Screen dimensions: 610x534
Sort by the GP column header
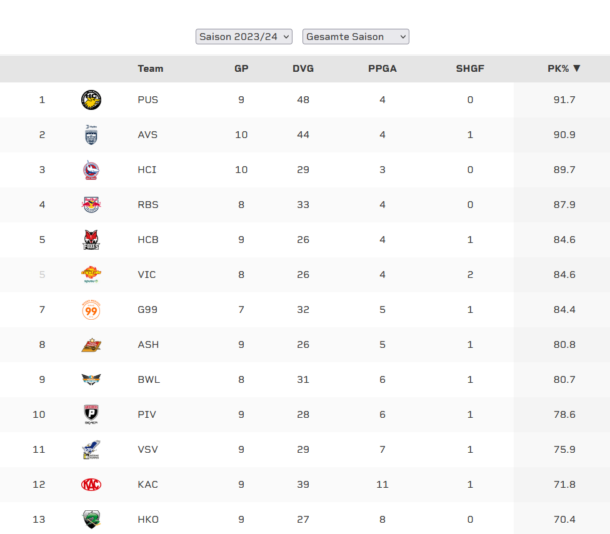[x=241, y=69]
